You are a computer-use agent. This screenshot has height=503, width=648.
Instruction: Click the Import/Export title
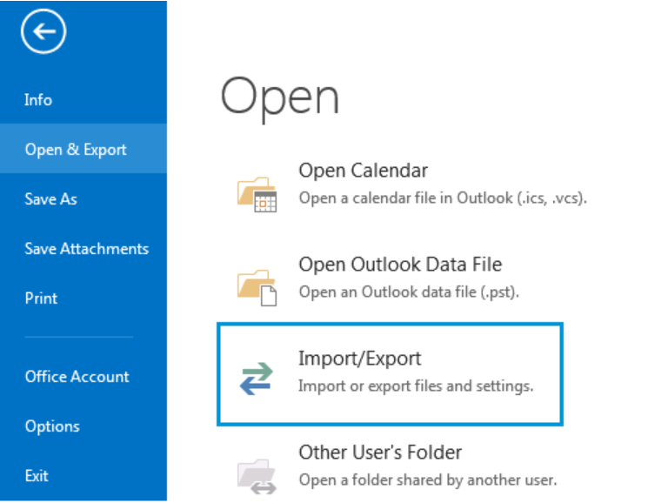click(x=359, y=359)
